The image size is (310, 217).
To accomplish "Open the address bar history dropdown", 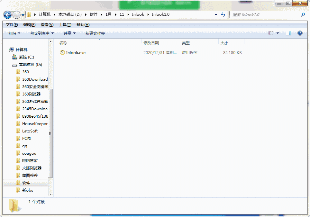I will pos(216,15).
